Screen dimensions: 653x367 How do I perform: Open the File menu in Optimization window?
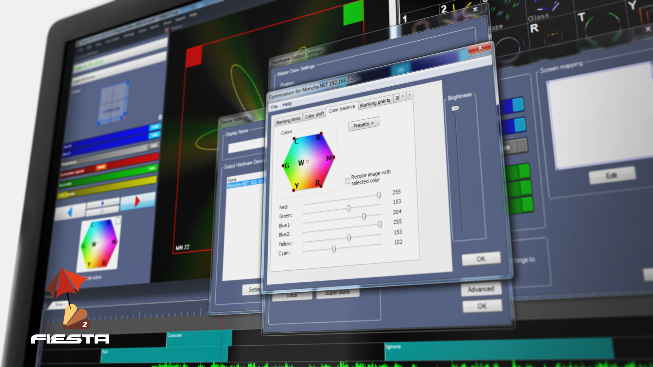(274, 107)
